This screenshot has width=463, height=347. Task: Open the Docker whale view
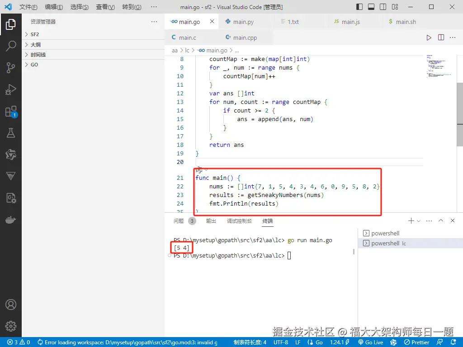[x=11, y=220]
